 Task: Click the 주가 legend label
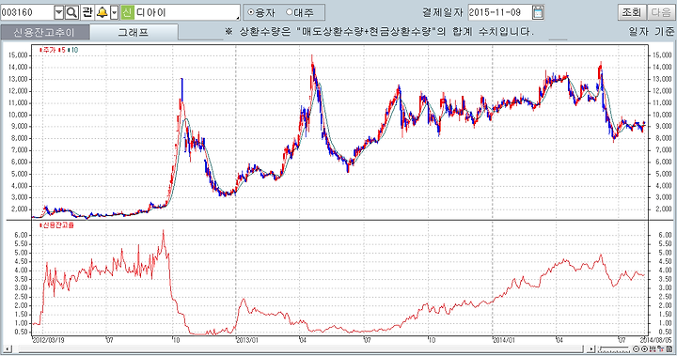point(48,50)
